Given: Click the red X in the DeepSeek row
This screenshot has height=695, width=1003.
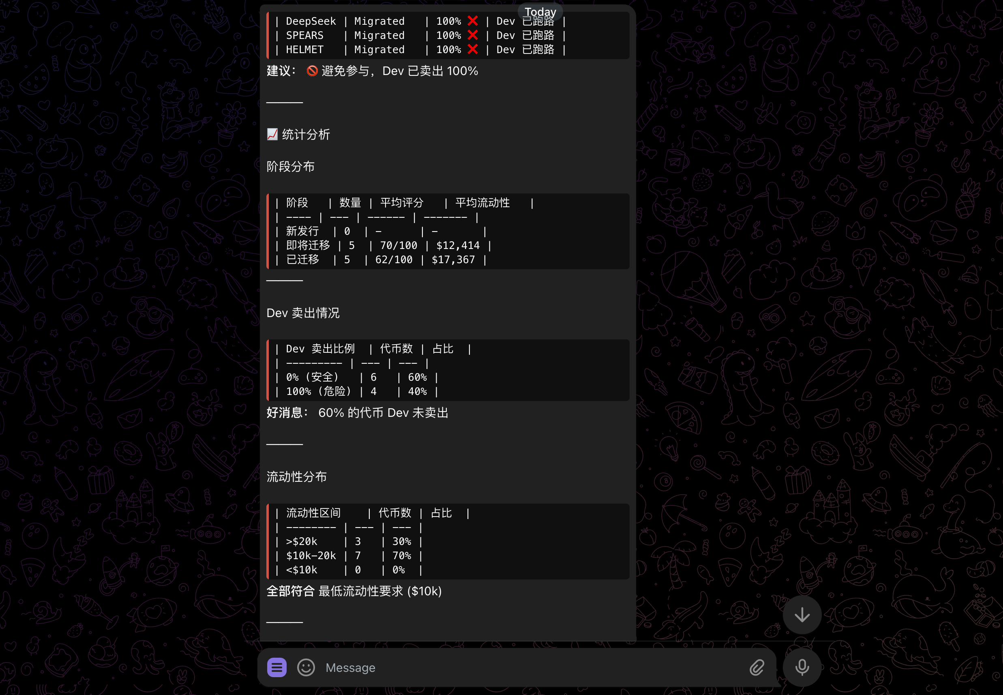Looking at the screenshot, I should [x=472, y=21].
